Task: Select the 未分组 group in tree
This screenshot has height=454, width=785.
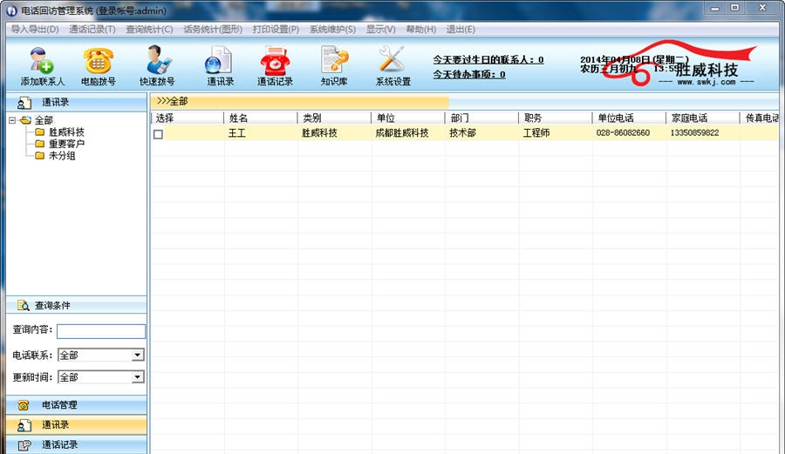Action: coord(62,155)
